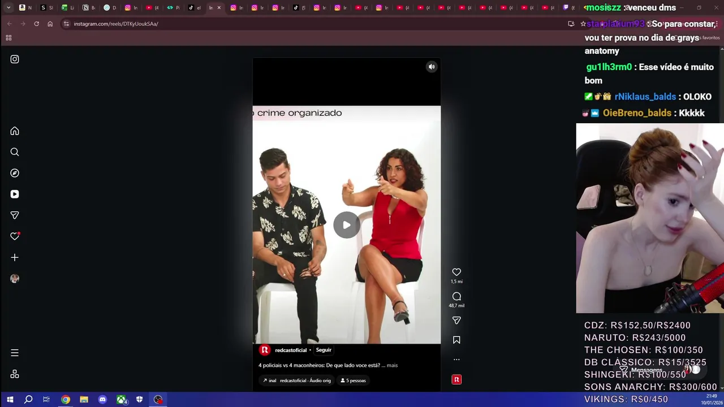
Task: Open reel comments bubble icon
Action: click(456, 296)
